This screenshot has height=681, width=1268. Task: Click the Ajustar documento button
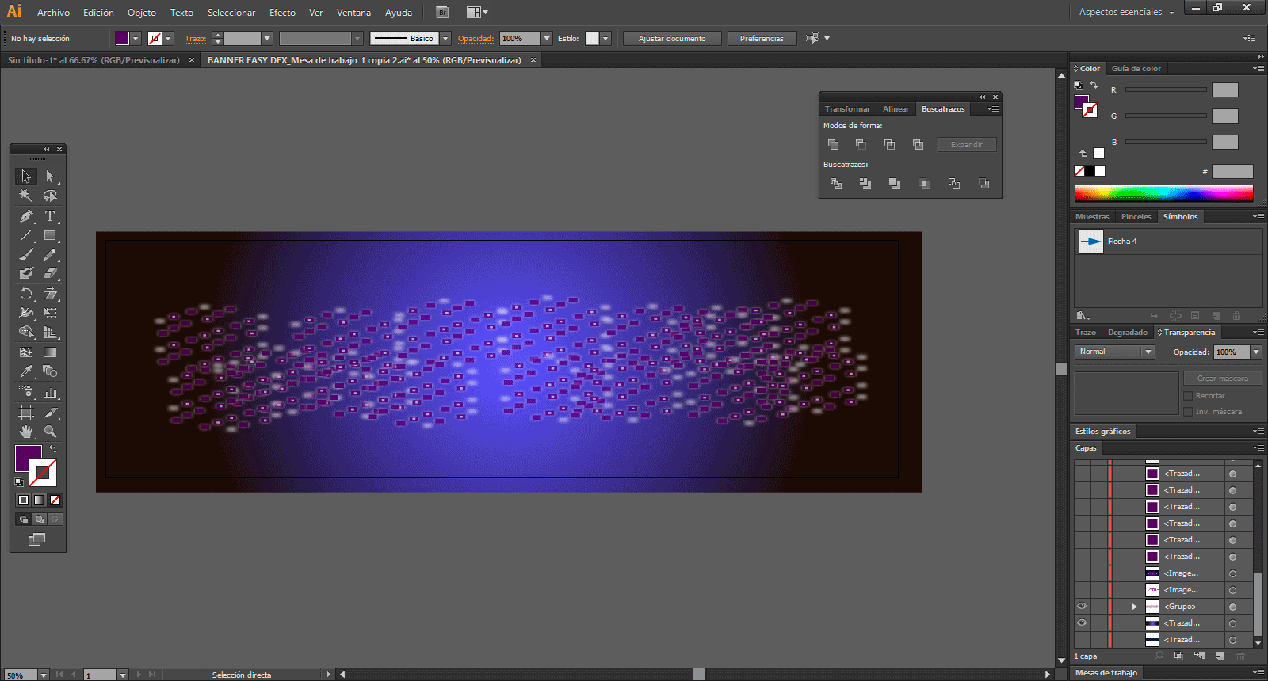pyautogui.click(x=672, y=38)
